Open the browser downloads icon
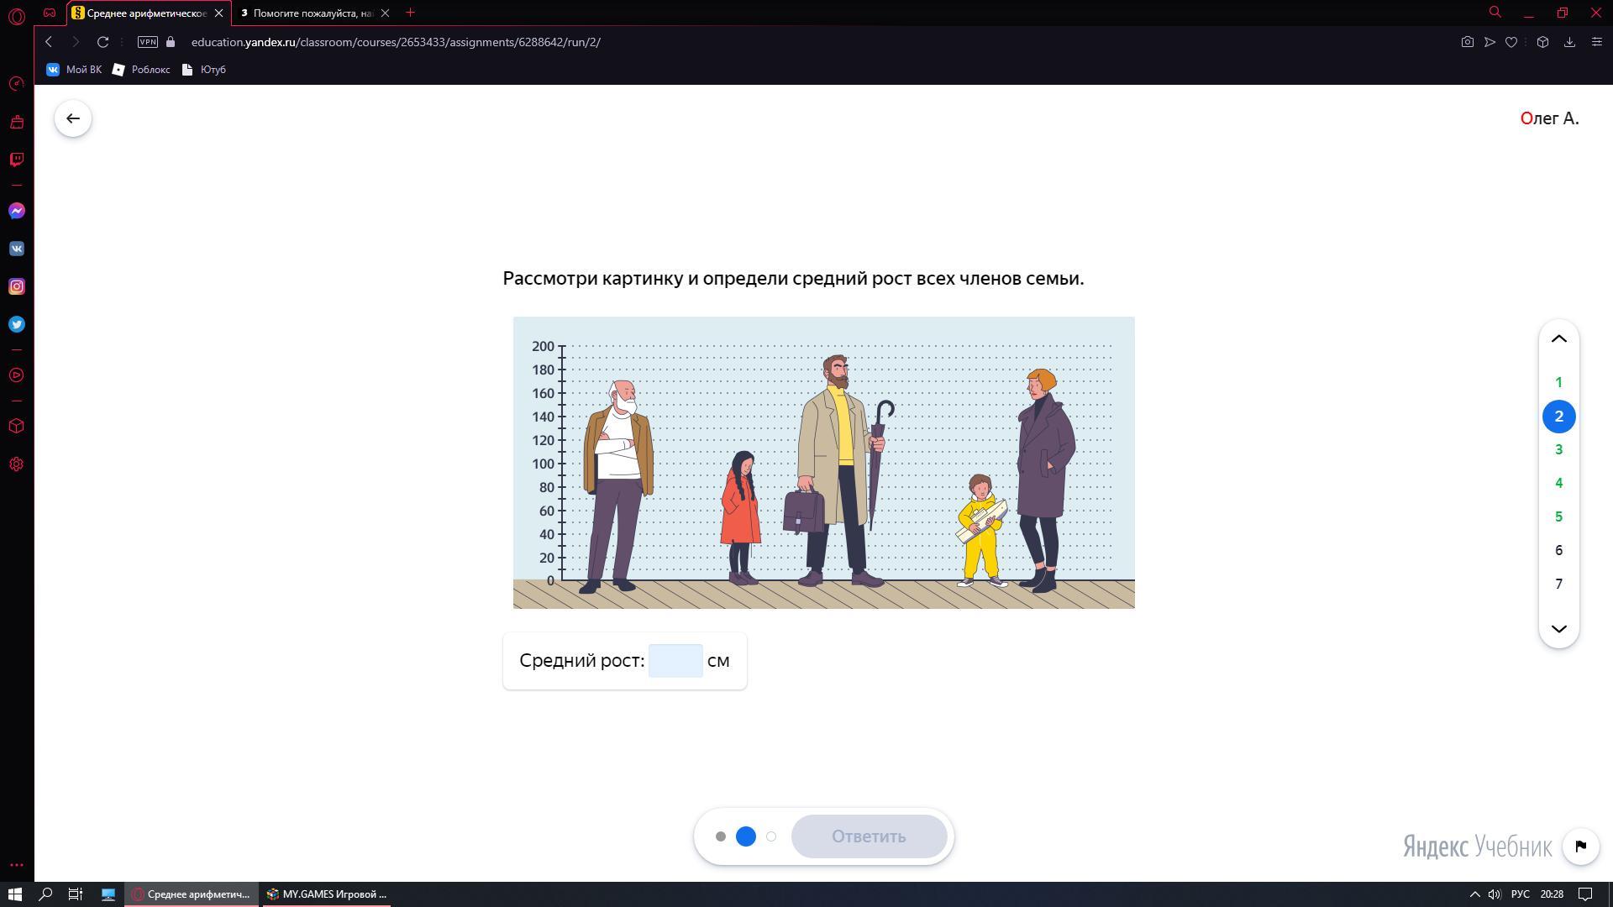Viewport: 1613px width, 907px height. (1569, 42)
